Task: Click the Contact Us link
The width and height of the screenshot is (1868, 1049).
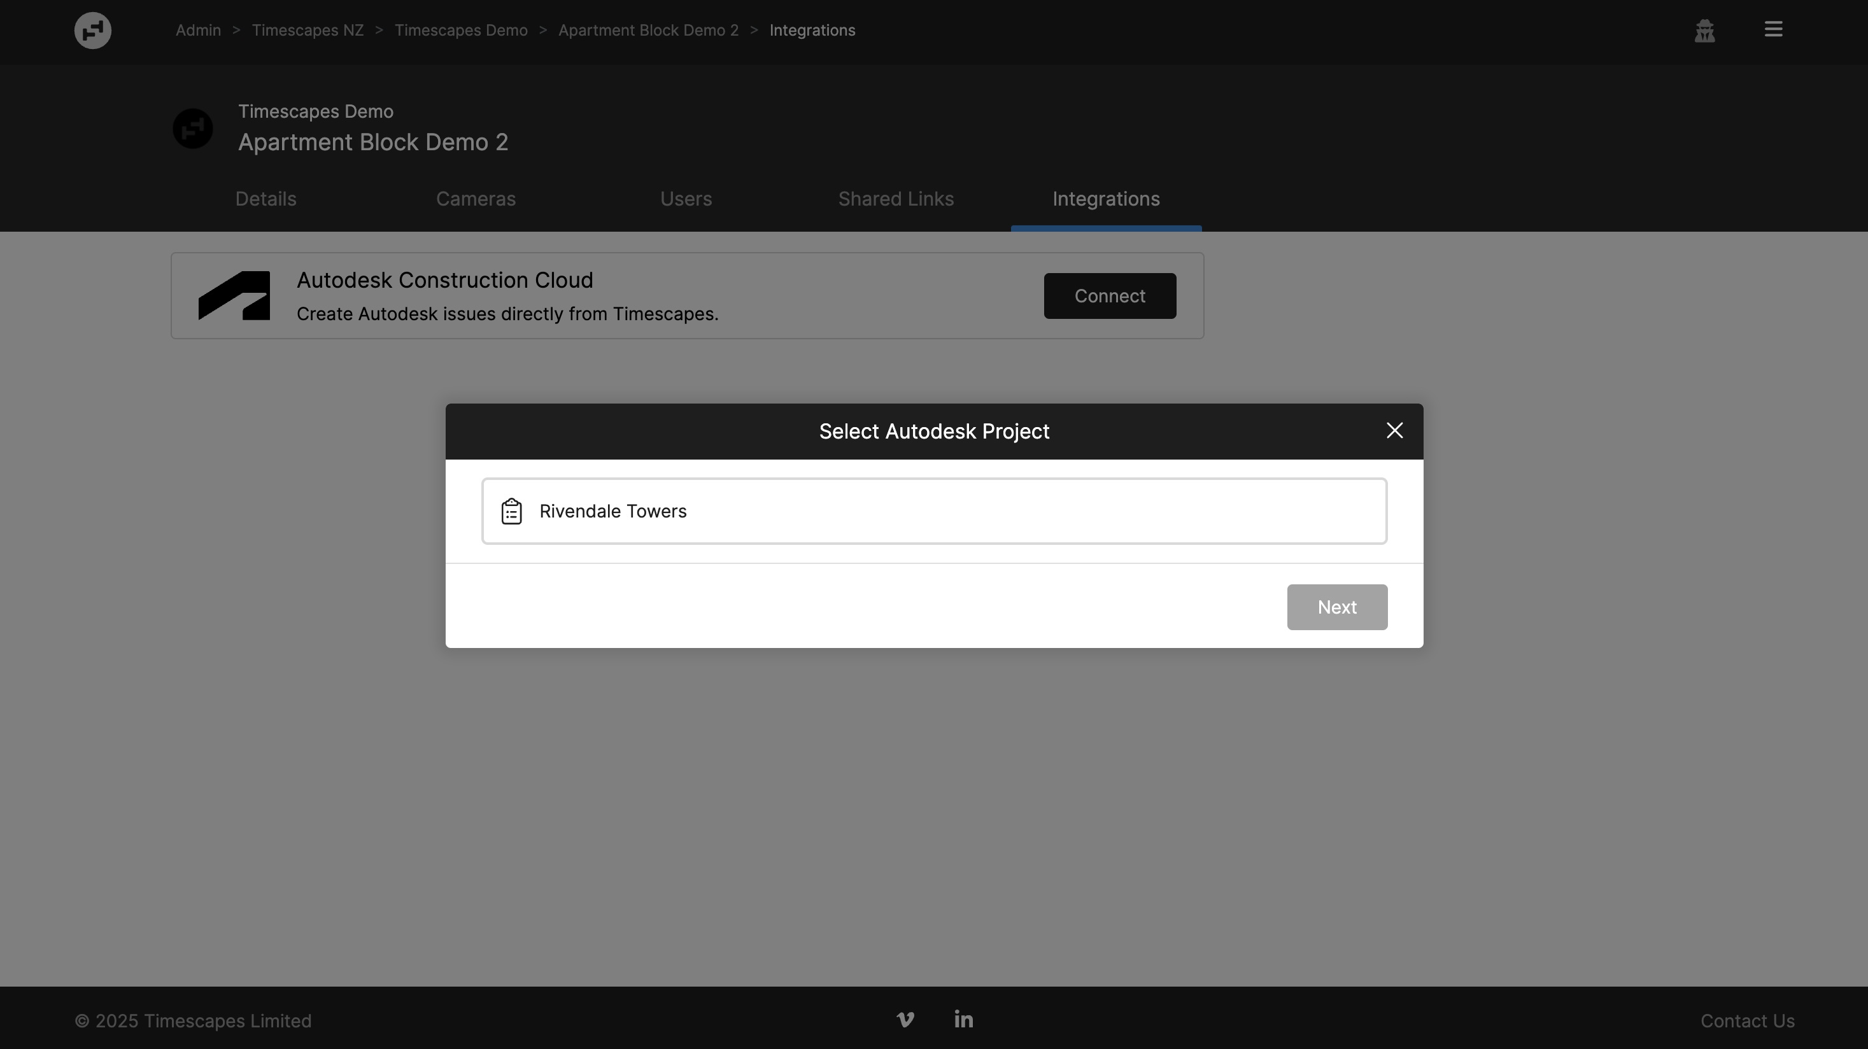Action: click(1747, 1021)
